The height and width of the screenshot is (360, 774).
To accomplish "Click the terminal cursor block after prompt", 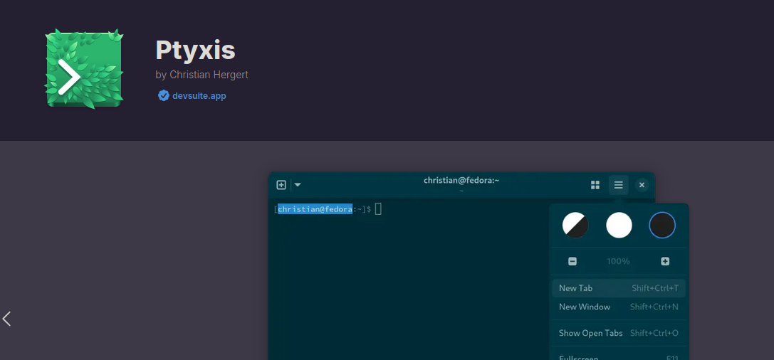I will coord(378,209).
